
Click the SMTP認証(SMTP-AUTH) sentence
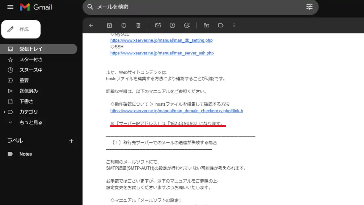tap(176, 168)
